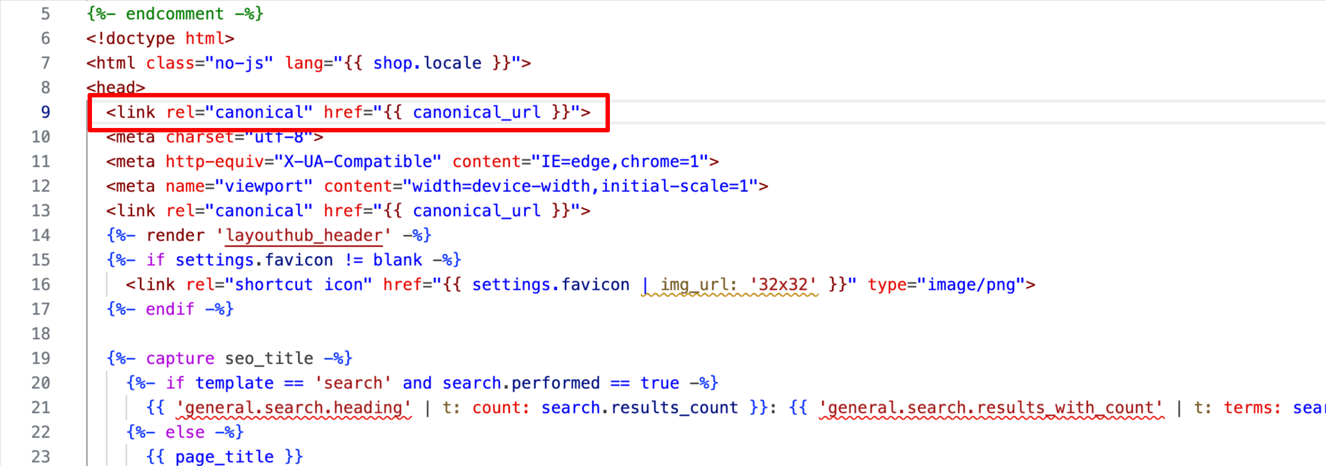
Task: Click the opening head tag on line 8
Action: [x=116, y=88]
